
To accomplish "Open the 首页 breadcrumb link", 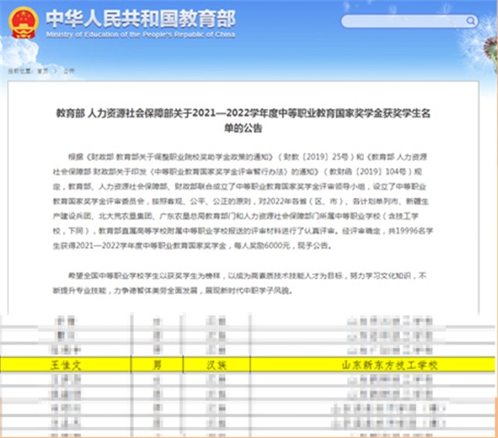I will [x=41, y=71].
